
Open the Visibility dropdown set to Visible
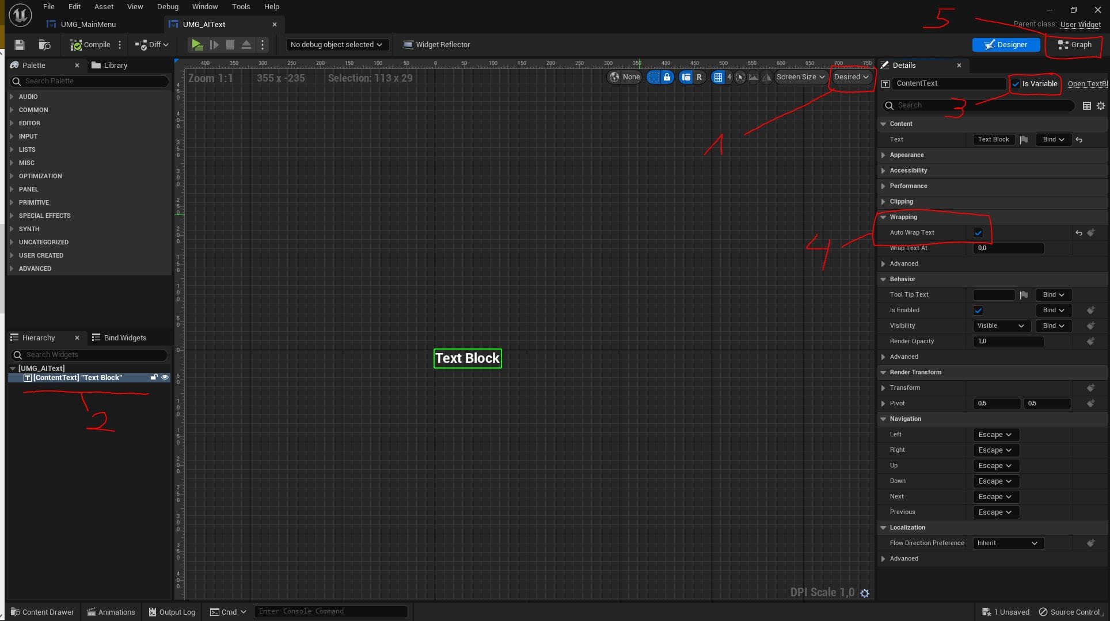pos(1001,326)
